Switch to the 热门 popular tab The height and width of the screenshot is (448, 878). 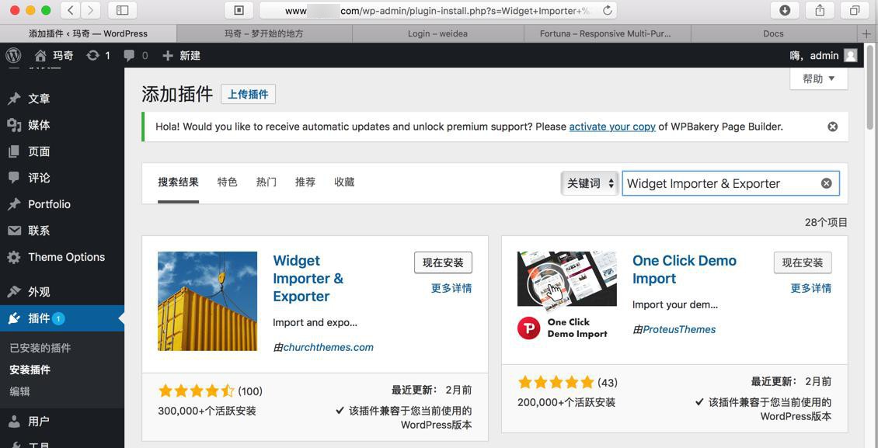click(x=266, y=182)
